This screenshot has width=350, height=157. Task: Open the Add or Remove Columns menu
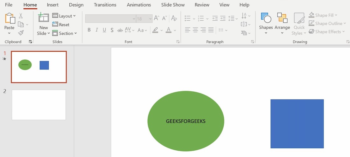[223, 30]
